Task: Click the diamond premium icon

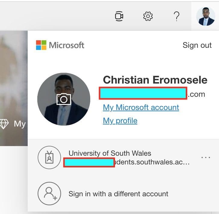Action: pos(4,124)
